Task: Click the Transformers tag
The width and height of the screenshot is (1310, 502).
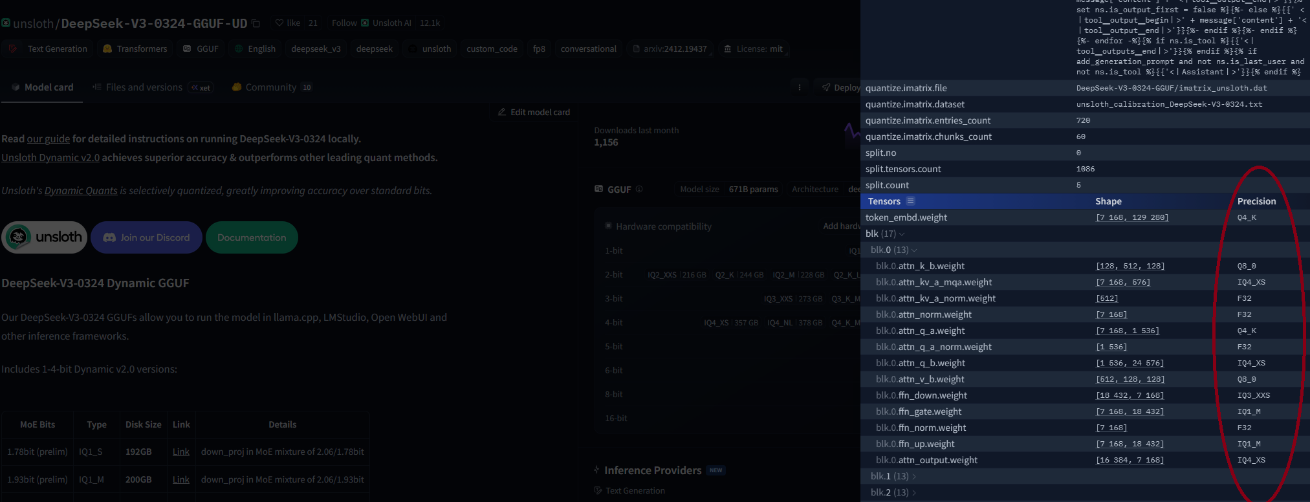Action: tap(135, 49)
